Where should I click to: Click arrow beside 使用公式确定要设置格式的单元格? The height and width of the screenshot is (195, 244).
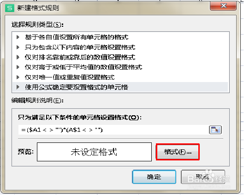coord(18,87)
